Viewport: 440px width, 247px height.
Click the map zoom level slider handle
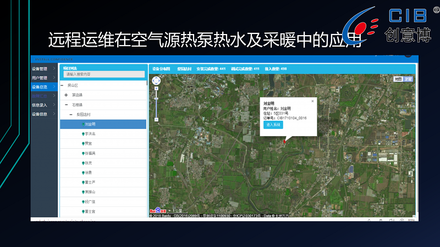click(156, 99)
